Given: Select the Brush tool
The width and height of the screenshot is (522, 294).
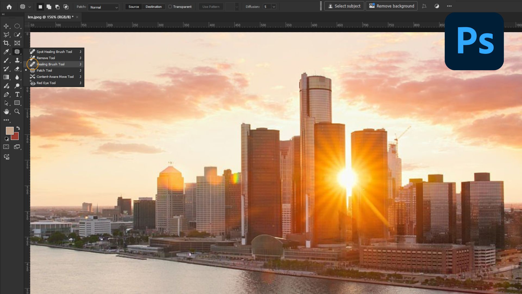Looking at the screenshot, I should (6, 60).
